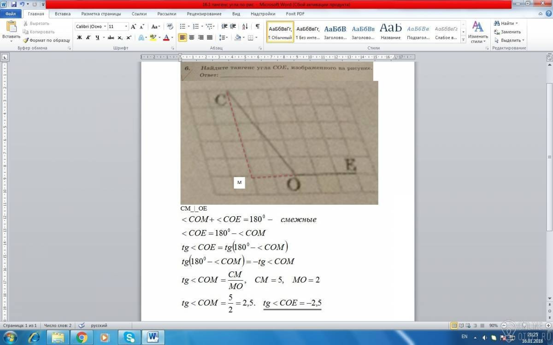
Task: Open Найти search
Action: click(506, 23)
